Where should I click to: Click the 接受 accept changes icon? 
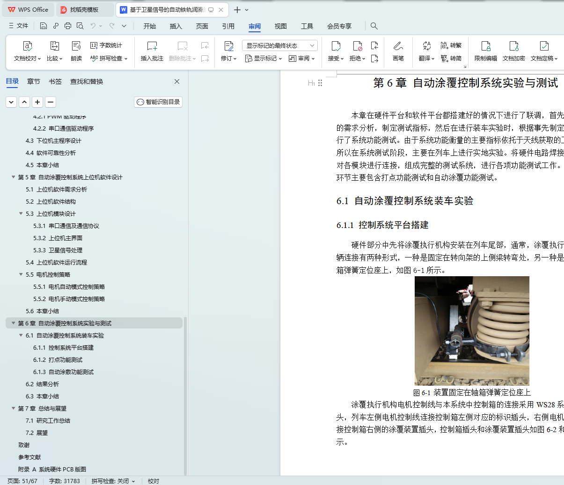click(336, 46)
